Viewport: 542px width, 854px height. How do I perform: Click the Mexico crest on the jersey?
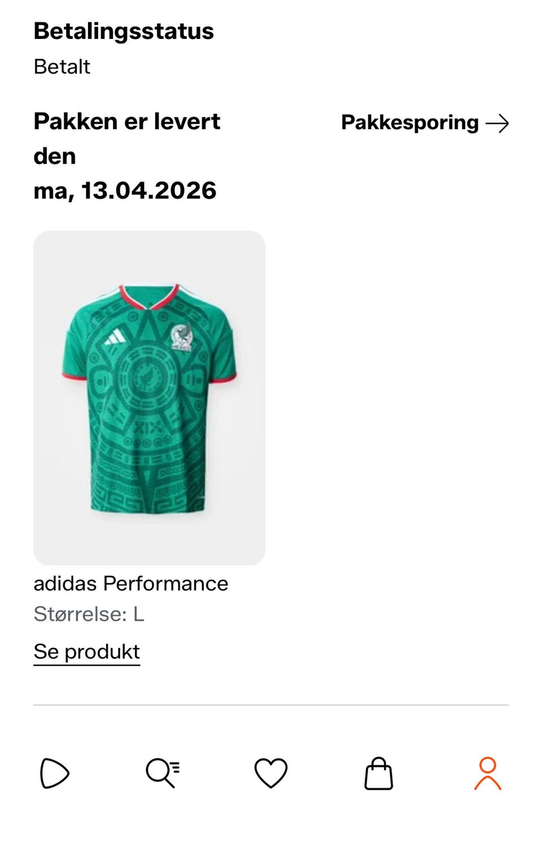(181, 338)
